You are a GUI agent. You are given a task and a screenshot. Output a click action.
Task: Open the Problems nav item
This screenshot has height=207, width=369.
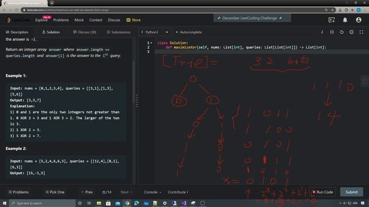tap(61, 20)
